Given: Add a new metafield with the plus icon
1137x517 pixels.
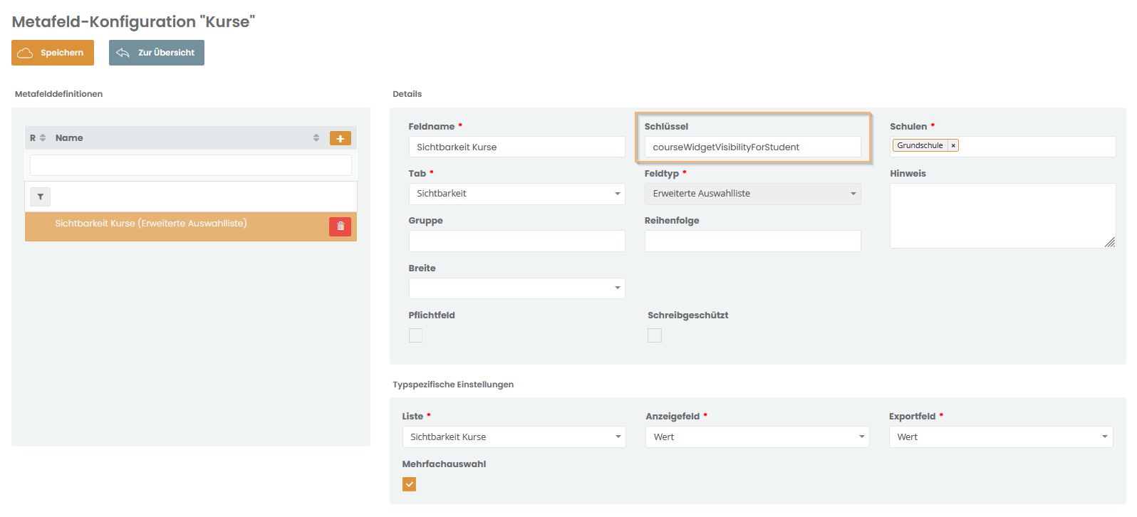Looking at the screenshot, I should point(341,138).
